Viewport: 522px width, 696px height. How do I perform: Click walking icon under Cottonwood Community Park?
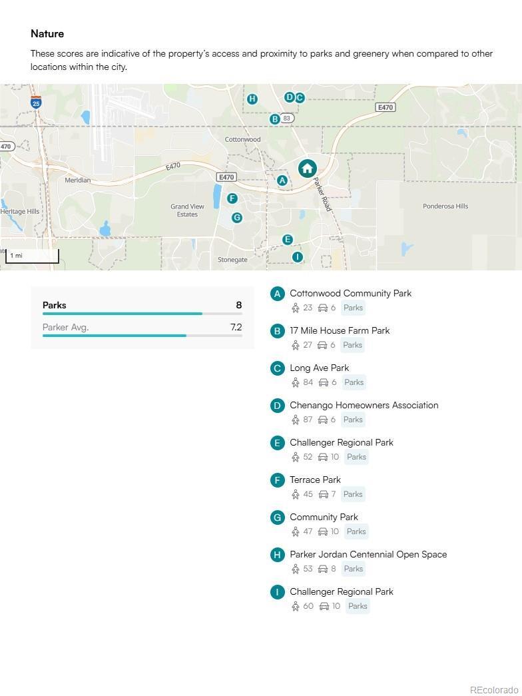tap(296, 308)
